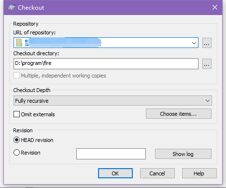Click the Choose items... button

179,114
